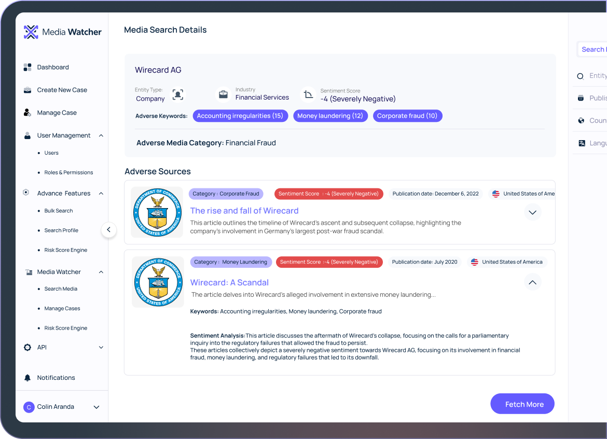The image size is (607, 439).
Task: Click the Notifications bell icon
Action: click(27, 378)
